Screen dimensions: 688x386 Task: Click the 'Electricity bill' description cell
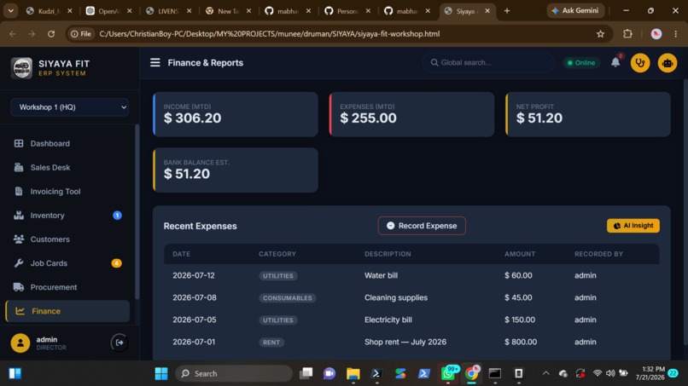pyautogui.click(x=388, y=320)
